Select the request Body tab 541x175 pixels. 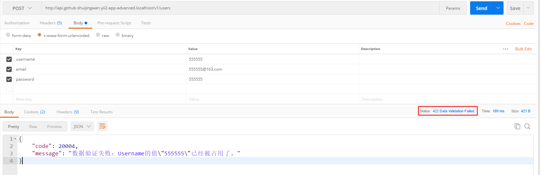coord(80,23)
